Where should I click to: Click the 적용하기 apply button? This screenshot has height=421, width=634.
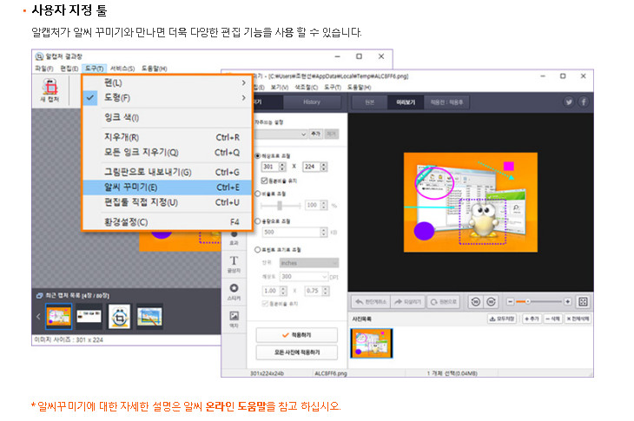coord(297,335)
